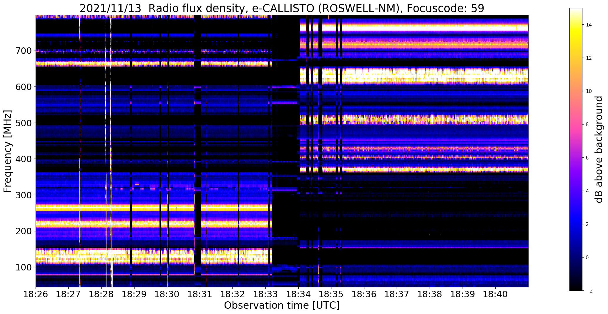The image size is (608, 314).
Task: Click the 18:36 time tick label
Action: pos(364,295)
